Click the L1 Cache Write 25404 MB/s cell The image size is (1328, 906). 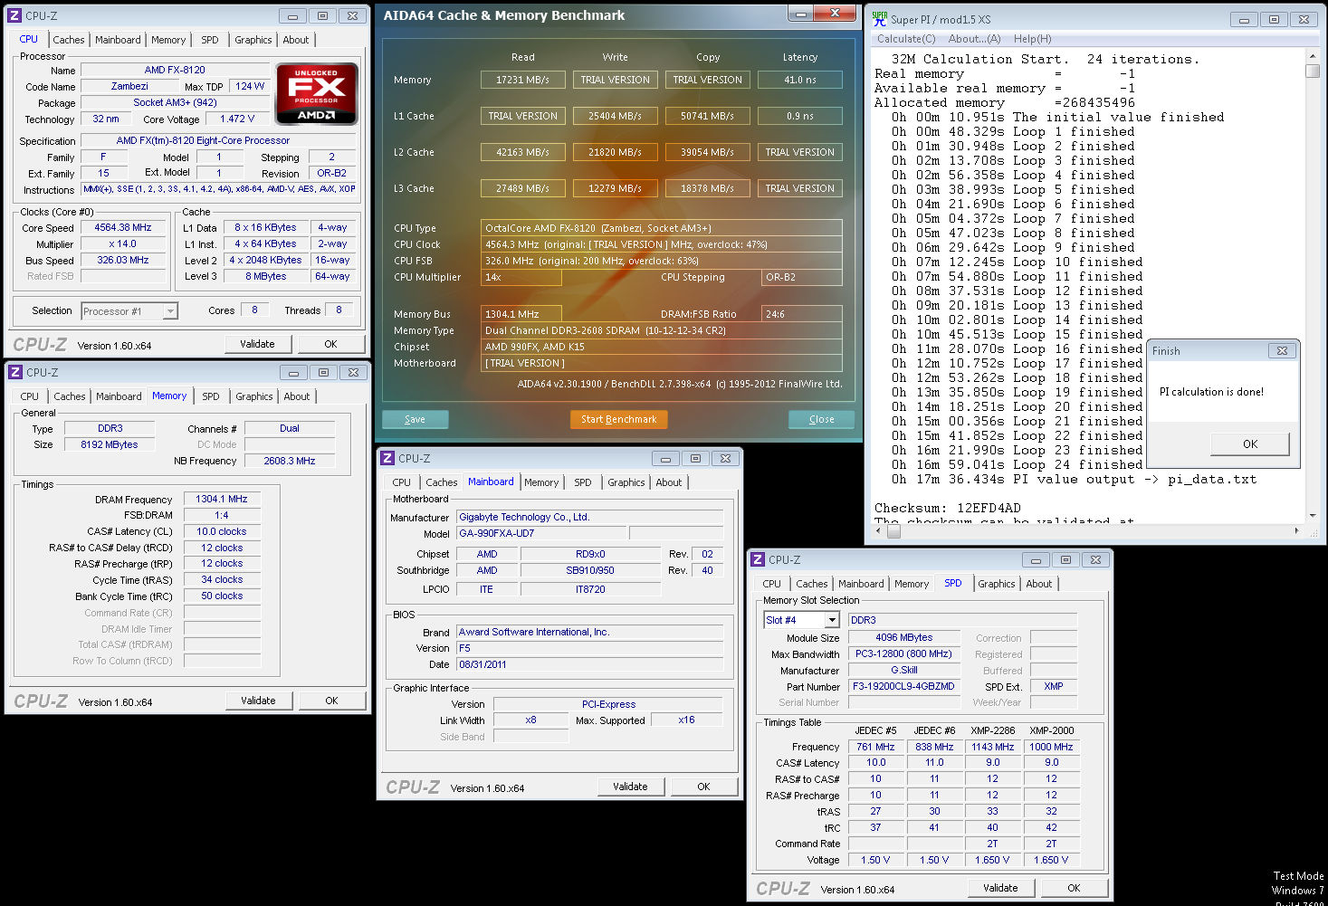(x=616, y=116)
